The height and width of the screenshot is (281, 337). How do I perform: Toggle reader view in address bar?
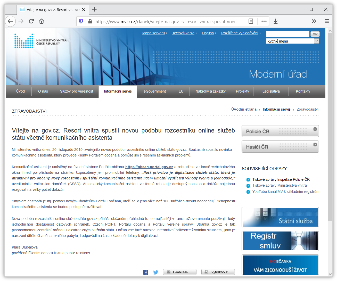click(x=251, y=21)
